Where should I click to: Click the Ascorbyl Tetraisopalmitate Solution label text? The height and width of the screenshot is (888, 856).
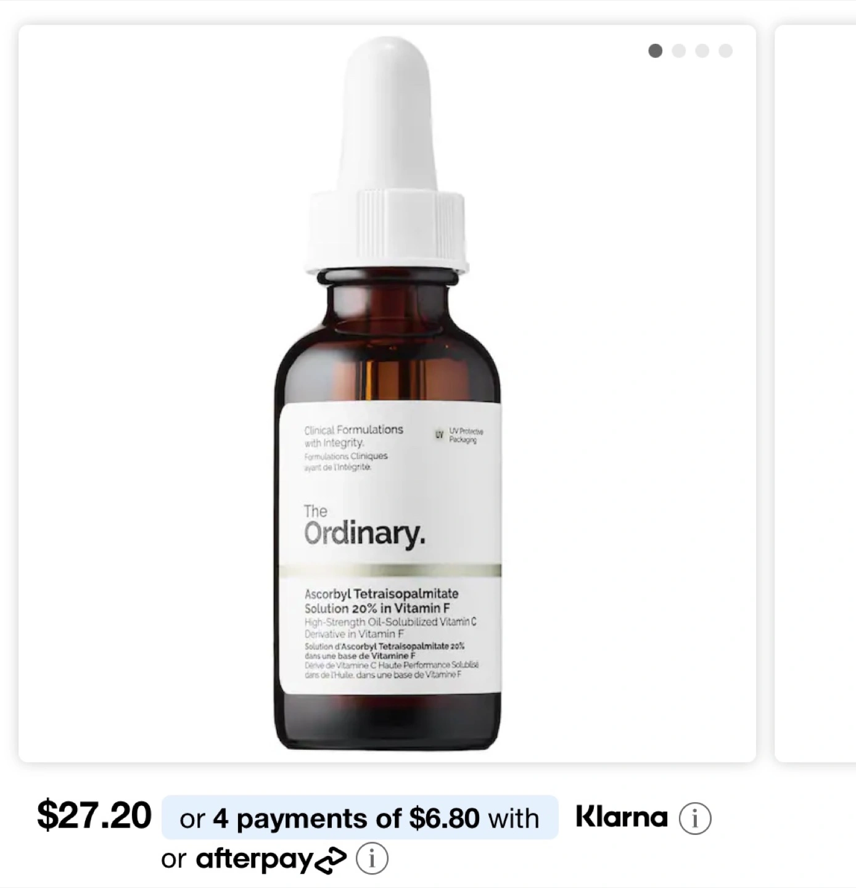pyautogui.click(x=382, y=601)
